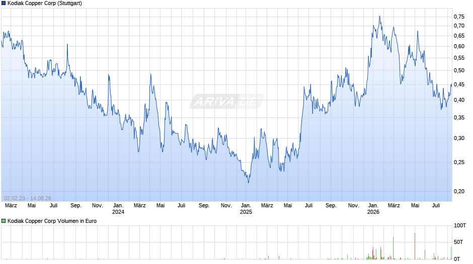Click the 0,35 price axis label
The image size is (473, 264).
[x=459, y=118]
